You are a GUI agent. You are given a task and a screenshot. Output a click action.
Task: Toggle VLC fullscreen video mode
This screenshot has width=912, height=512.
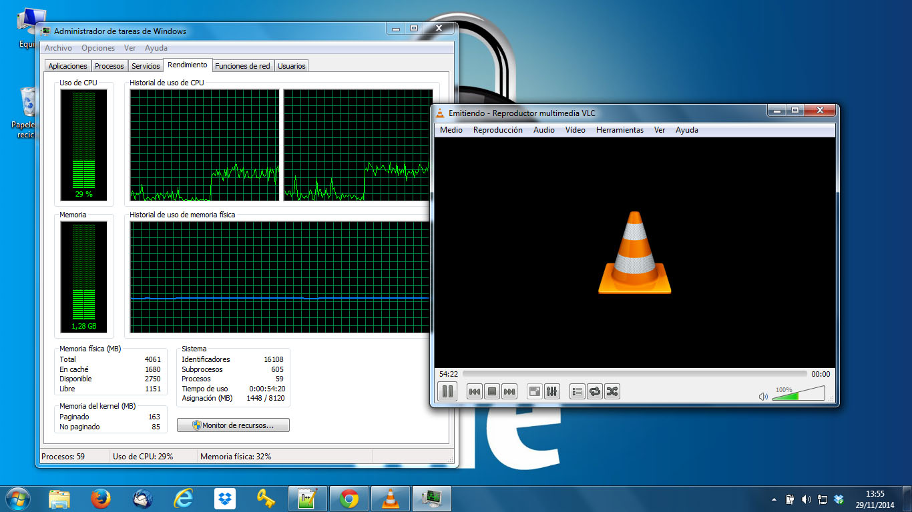535,391
